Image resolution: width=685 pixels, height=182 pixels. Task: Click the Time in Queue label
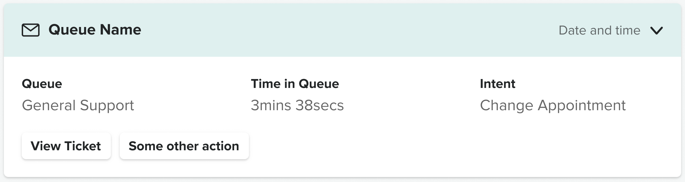[295, 84]
